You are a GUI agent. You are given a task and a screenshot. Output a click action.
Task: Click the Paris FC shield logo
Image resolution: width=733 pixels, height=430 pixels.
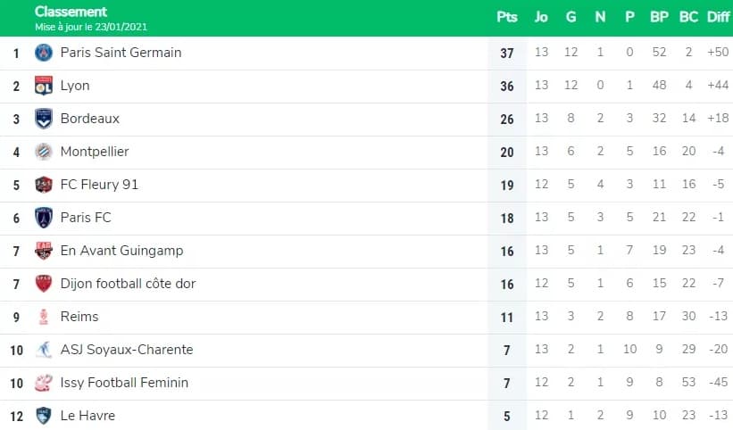(44, 218)
